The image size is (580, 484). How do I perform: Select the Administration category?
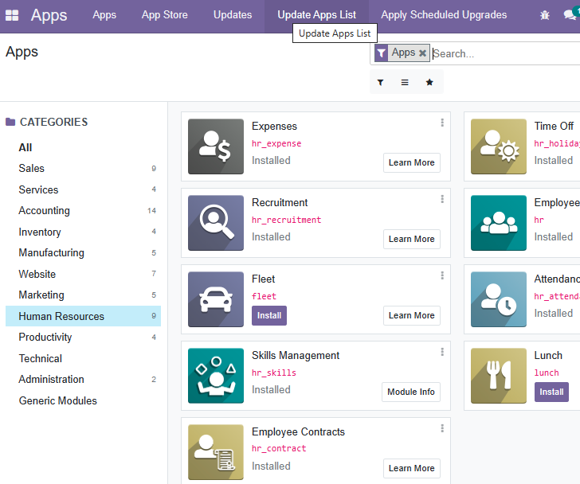83,380
